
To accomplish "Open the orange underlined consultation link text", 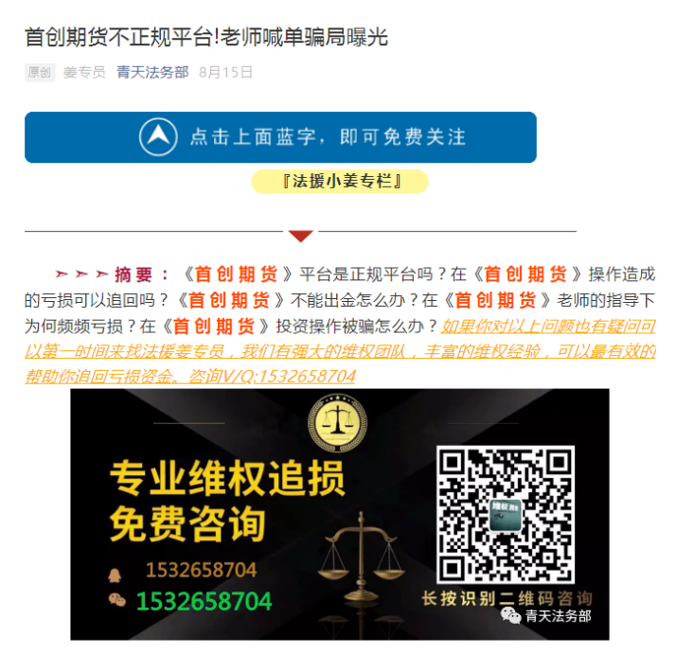I will tap(340, 351).
